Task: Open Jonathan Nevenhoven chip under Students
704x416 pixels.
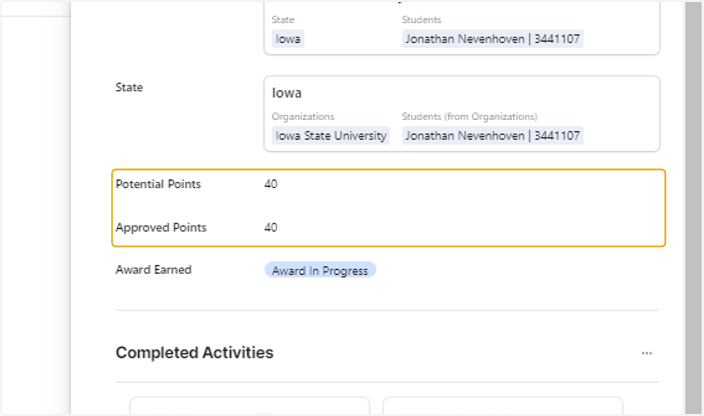Action: (493, 39)
